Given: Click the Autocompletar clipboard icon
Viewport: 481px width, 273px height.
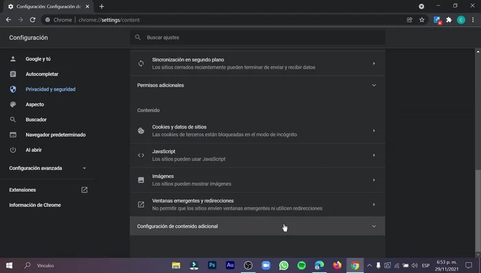Looking at the screenshot, I should (13, 74).
